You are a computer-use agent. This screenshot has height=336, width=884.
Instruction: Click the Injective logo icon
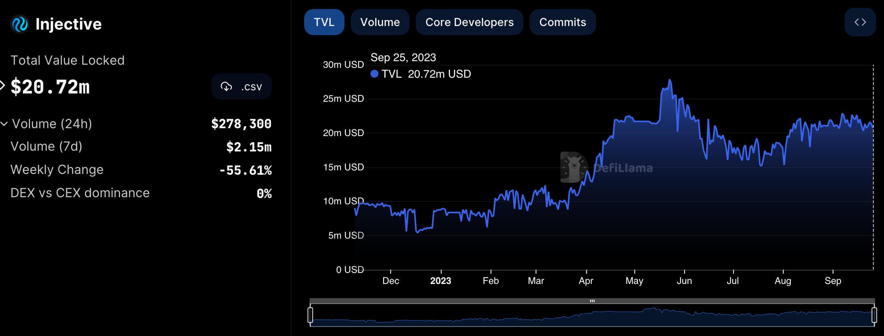click(x=19, y=24)
